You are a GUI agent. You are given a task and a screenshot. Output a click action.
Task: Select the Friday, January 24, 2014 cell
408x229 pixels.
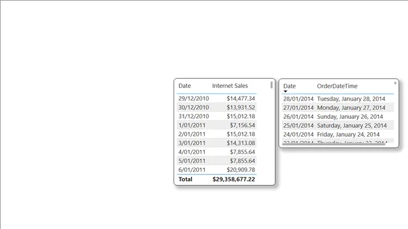coord(348,134)
